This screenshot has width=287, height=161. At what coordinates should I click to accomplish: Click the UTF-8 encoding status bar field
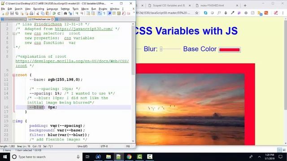coord(104,146)
